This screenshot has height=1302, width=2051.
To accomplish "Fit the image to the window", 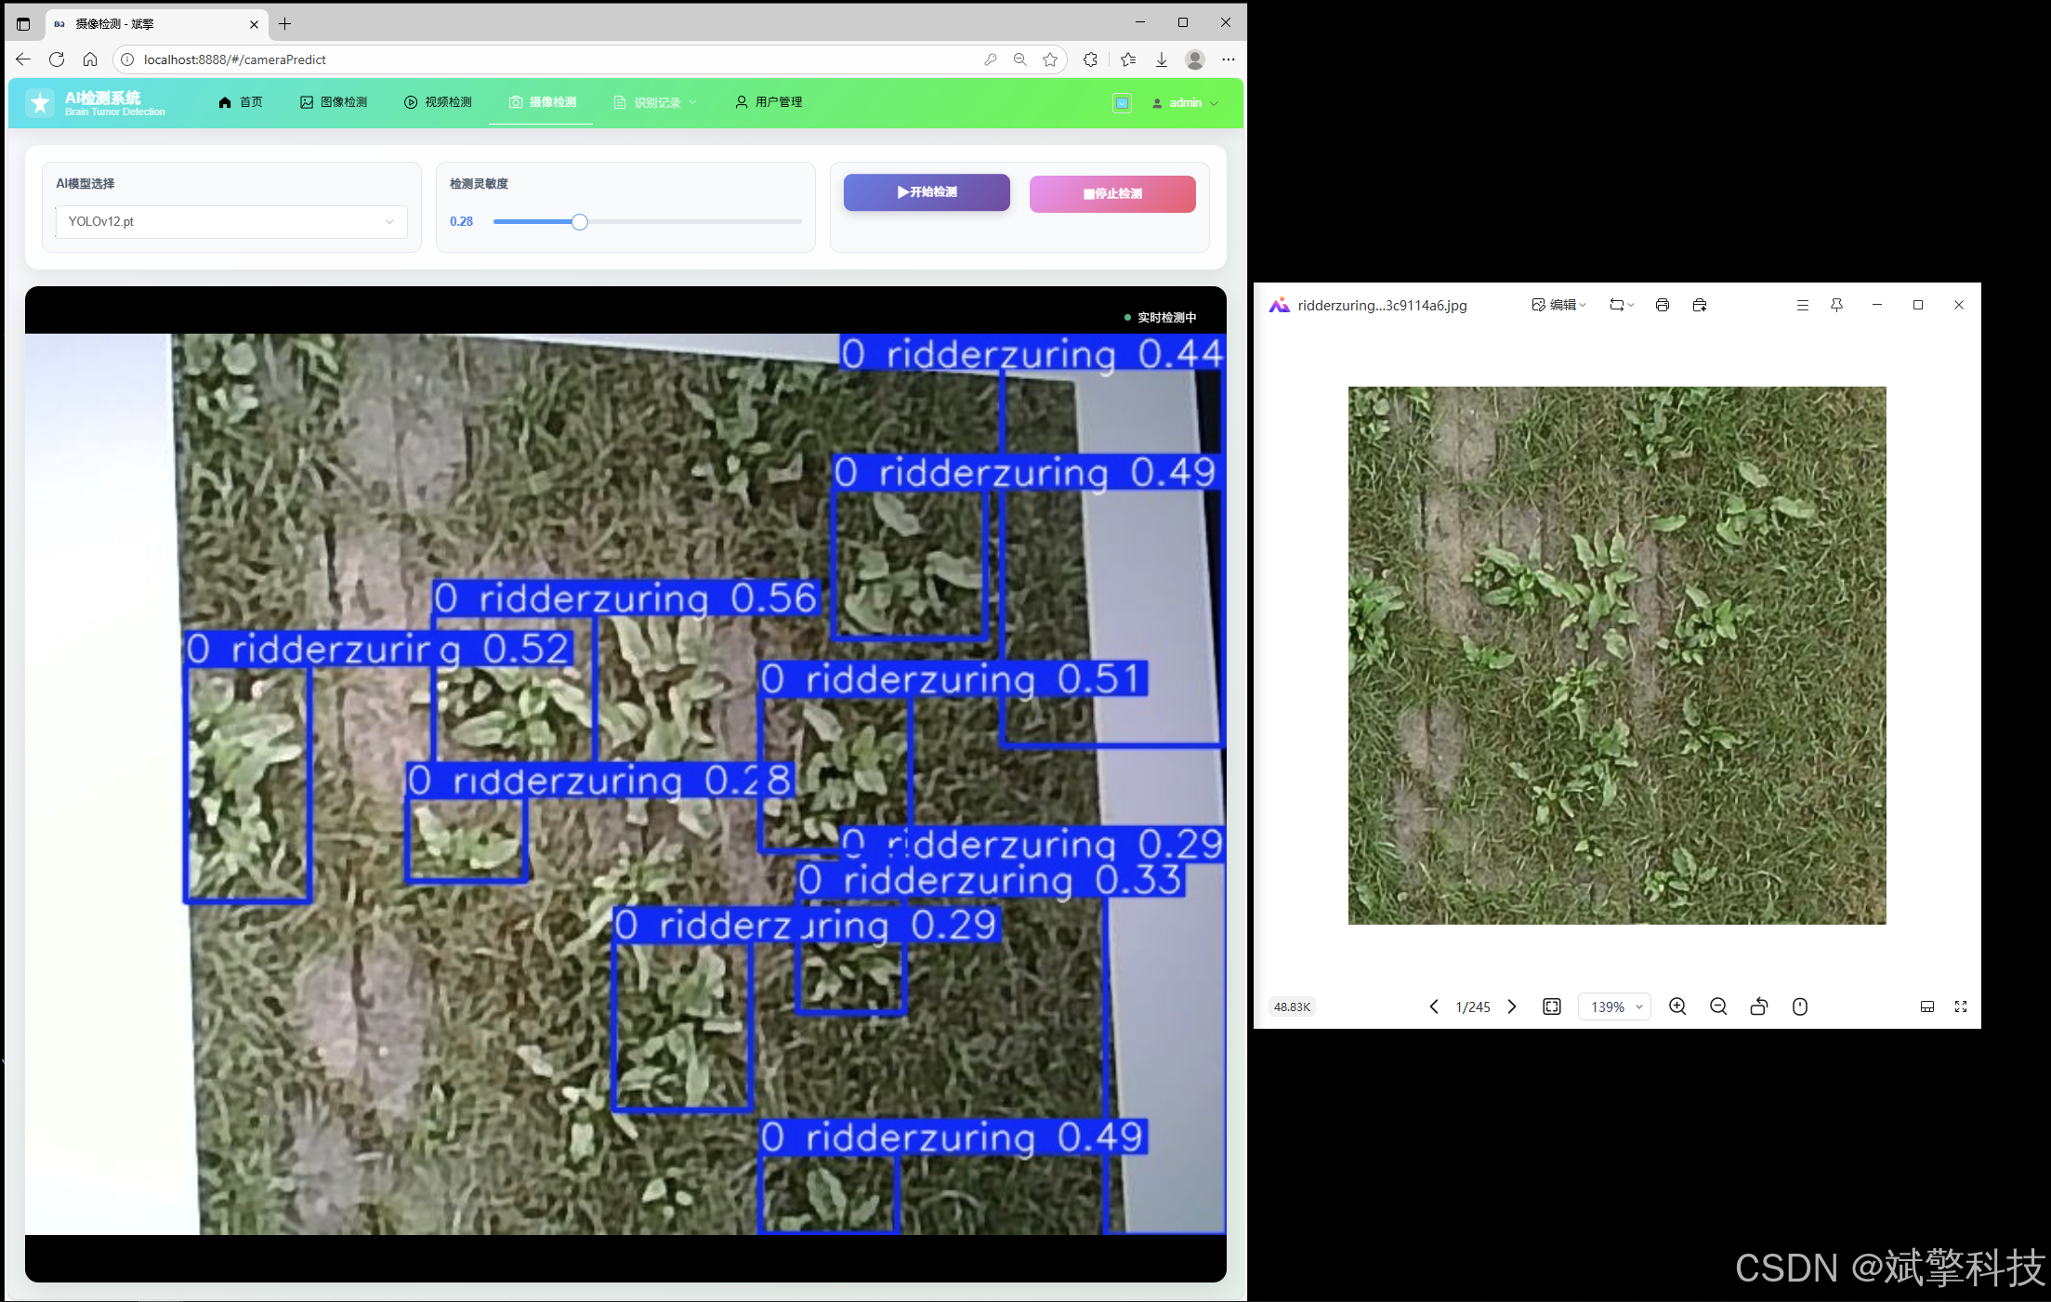I will pyautogui.click(x=1552, y=1006).
